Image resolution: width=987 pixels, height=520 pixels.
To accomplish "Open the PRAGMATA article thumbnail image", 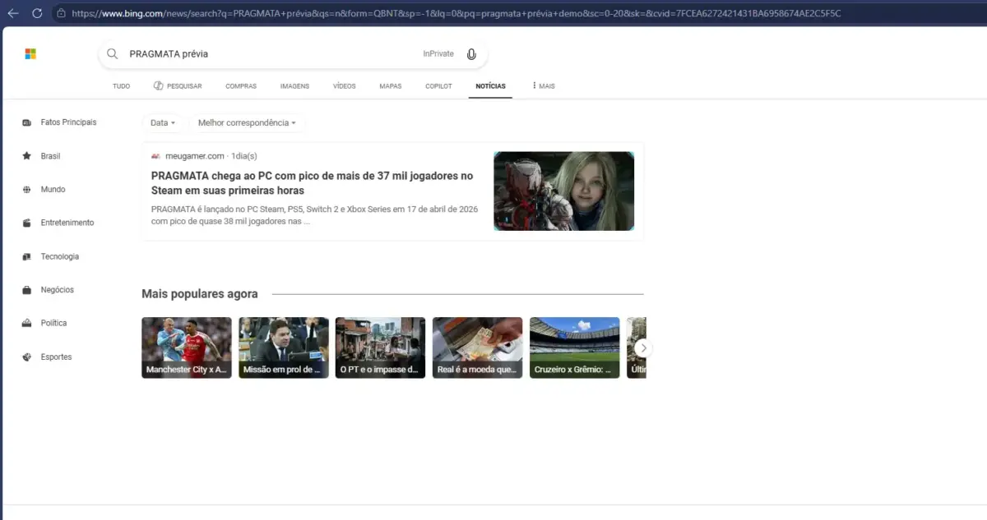I will click(563, 191).
